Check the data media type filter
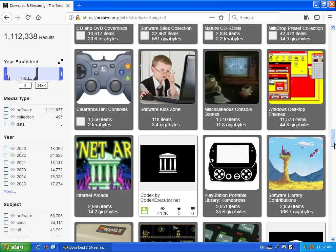336x252 pixels. pos(6,124)
